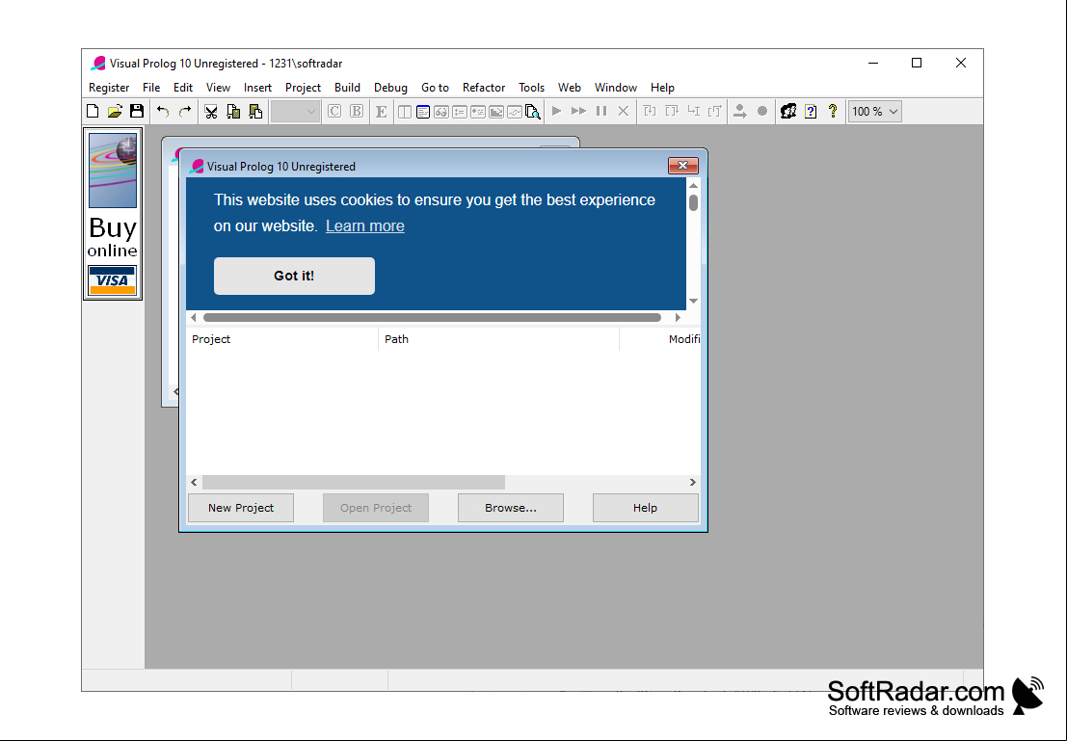Image resolution: width=1067 pixels, height=741 pixels.
Task: Click the Project column header
Action: tap(281, 339)
